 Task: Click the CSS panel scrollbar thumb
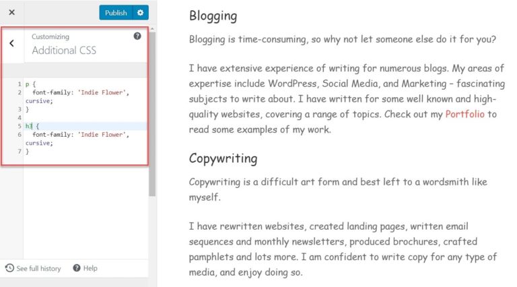click(x=152, y=114)
